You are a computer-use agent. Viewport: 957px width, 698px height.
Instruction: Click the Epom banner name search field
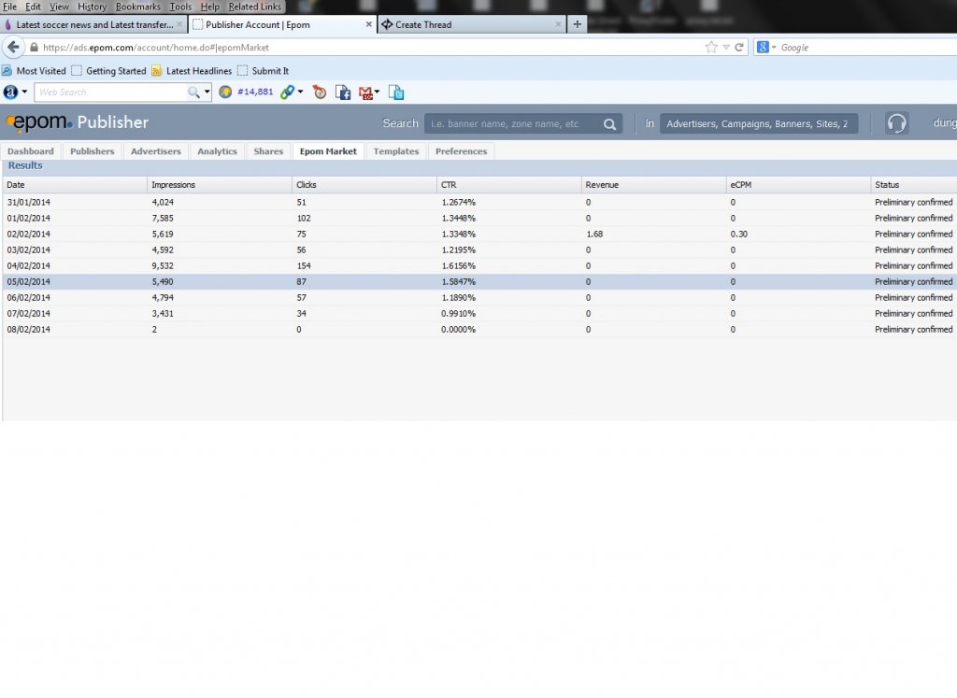(513, 123)
